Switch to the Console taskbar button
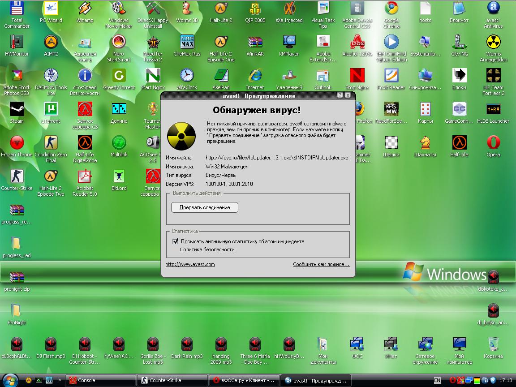Viewport: 516px width, 387px height. coord(100,380)
